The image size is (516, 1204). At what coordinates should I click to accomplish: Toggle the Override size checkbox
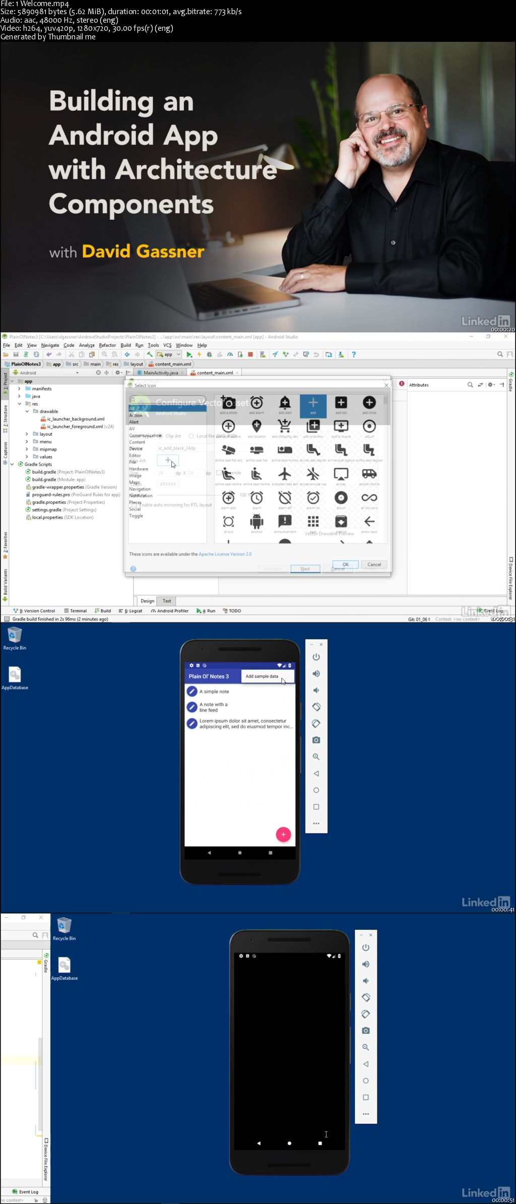click(219, 473)
